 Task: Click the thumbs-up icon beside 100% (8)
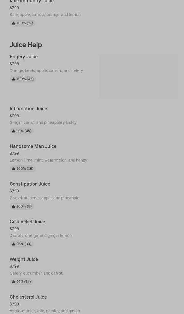point(14,206)
